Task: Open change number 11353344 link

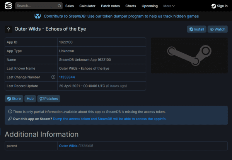Action: click(67, 77)
